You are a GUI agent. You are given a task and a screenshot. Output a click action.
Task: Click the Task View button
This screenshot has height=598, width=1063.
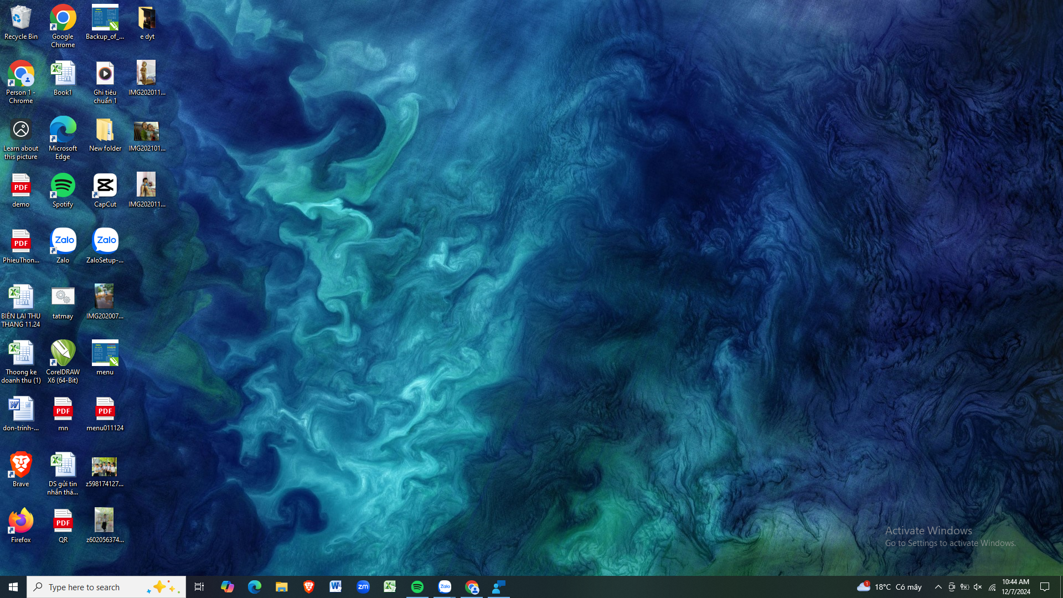pyautogui.click(x=199, y=587)
